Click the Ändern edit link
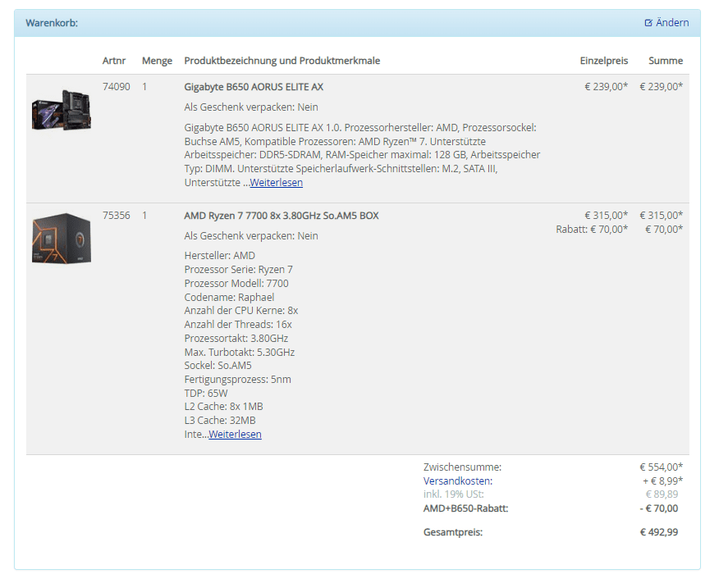The image size is (705, 574). click(x=666, y=22)
